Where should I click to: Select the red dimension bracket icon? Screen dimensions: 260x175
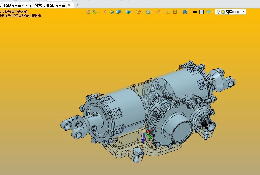click(x=175, y=12)
